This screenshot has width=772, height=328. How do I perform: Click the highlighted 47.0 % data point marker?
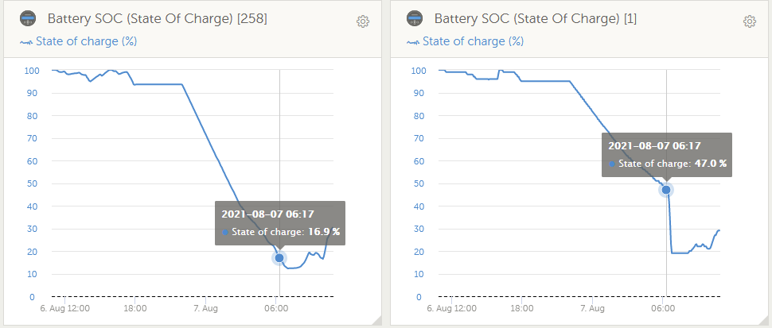point(666,190)
